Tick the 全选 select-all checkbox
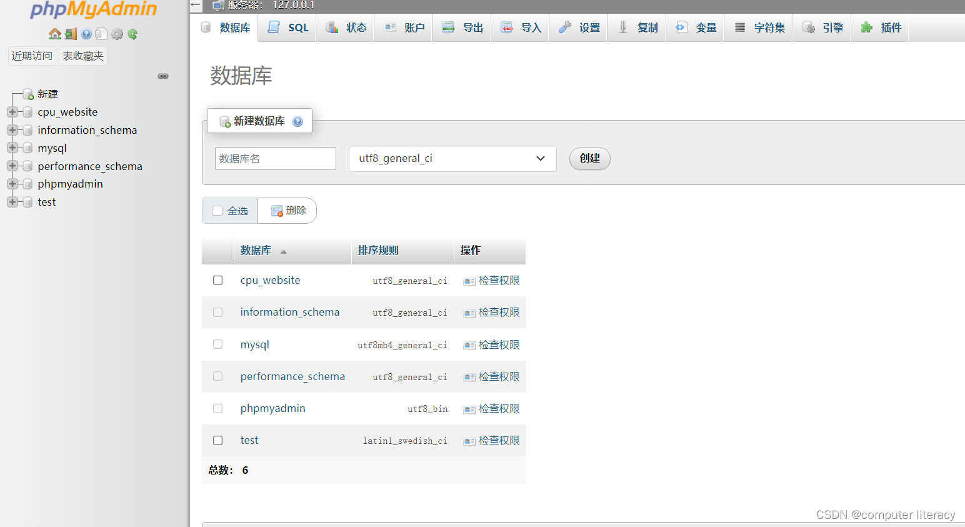965x527 pixels. (x=217, y=211)
